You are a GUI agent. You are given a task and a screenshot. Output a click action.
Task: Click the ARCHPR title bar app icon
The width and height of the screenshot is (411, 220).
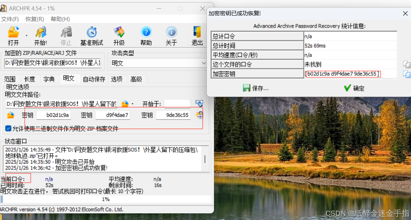click(3, 8)
